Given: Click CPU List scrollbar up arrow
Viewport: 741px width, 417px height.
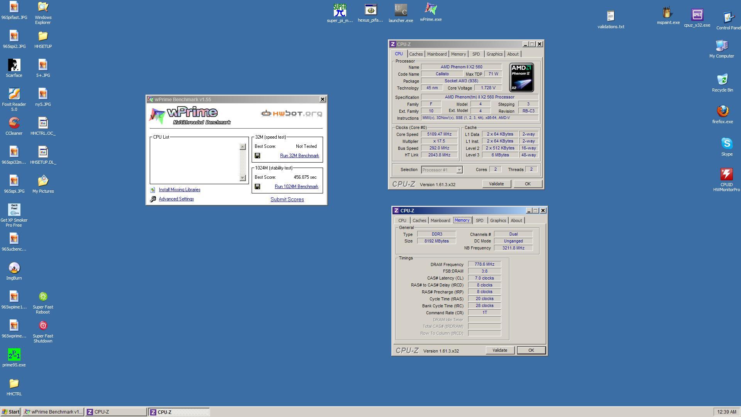Looking at the screenshot, I should 242,147.
